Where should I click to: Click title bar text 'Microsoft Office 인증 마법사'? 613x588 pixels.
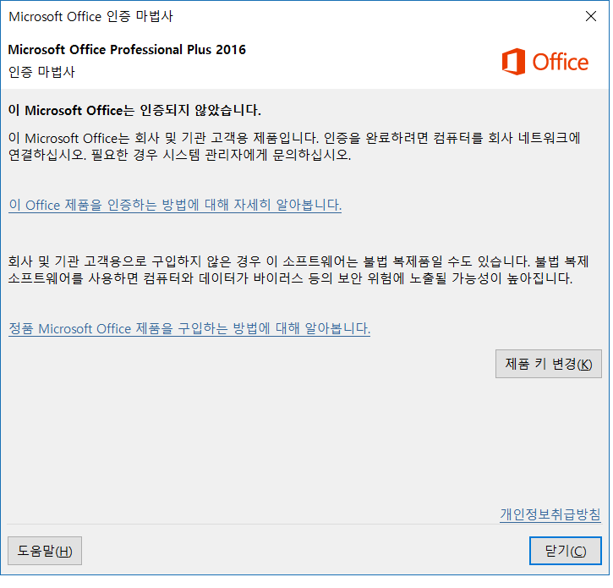pos(90,16)
